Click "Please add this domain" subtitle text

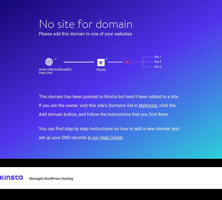85,34
